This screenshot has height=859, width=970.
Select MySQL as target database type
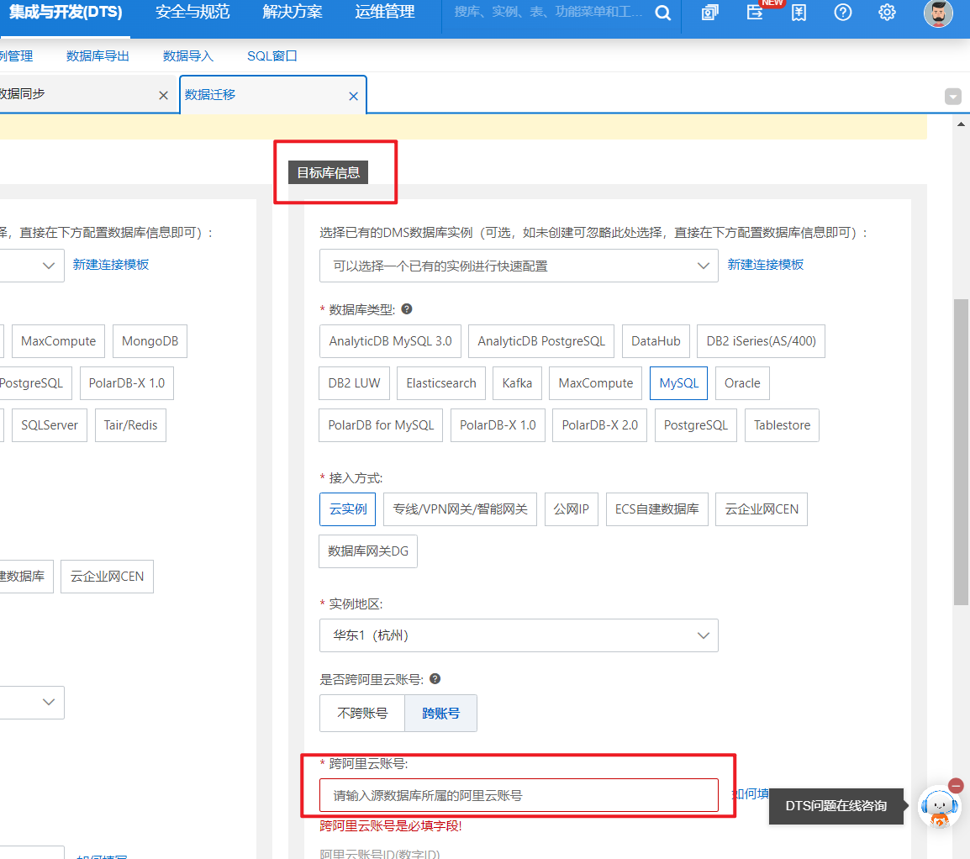point(678,383)
